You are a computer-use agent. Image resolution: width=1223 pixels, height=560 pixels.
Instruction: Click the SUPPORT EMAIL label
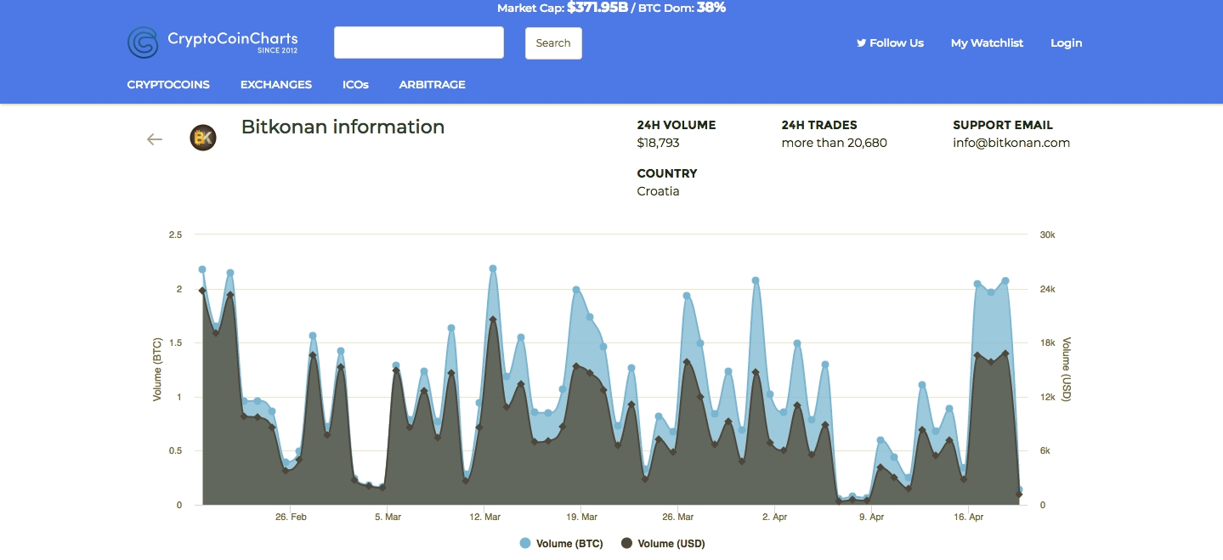pyautogui.click(x=1003, y=125)
